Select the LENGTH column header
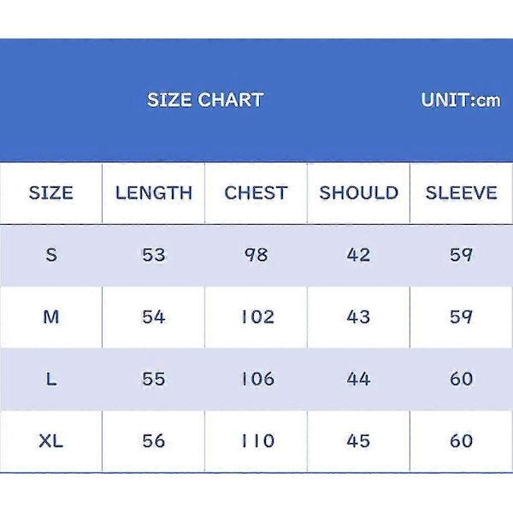The width and height of the screenshot is (513, 513). (154, 192)
